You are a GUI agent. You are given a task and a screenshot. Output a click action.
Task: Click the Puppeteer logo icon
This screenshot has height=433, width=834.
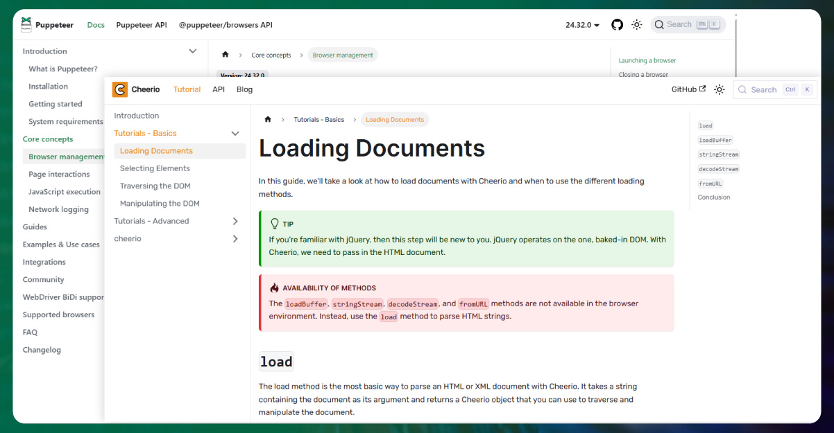point(26,25)
